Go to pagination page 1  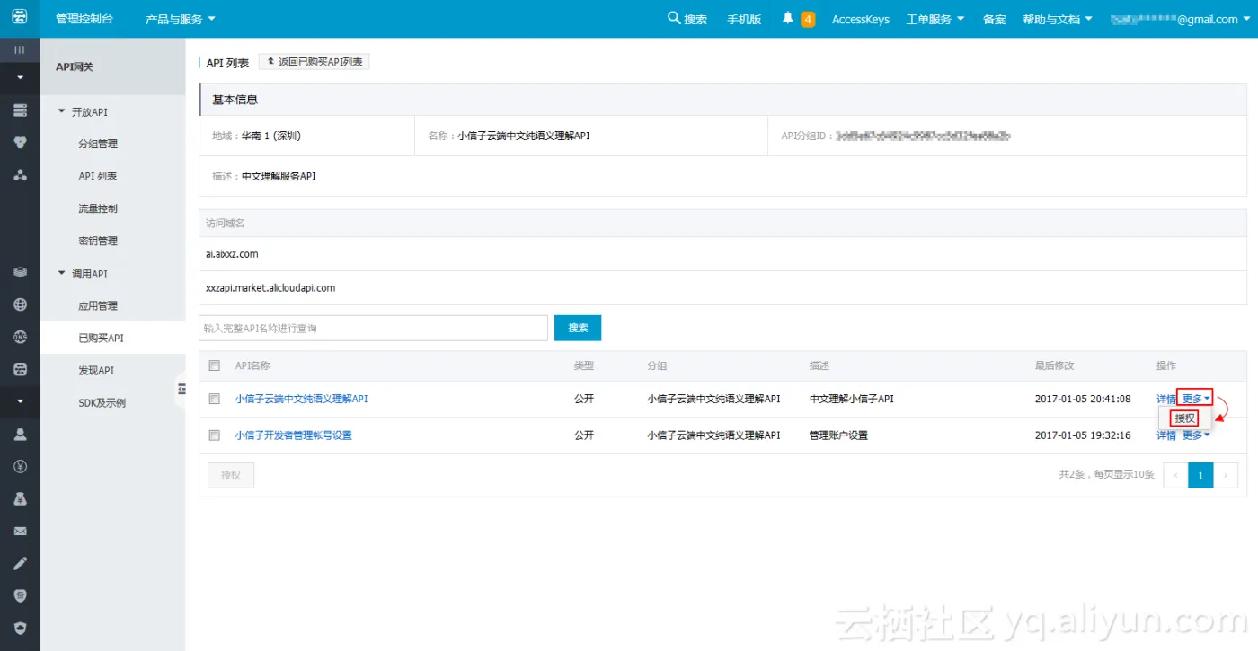coord(1200,475)
